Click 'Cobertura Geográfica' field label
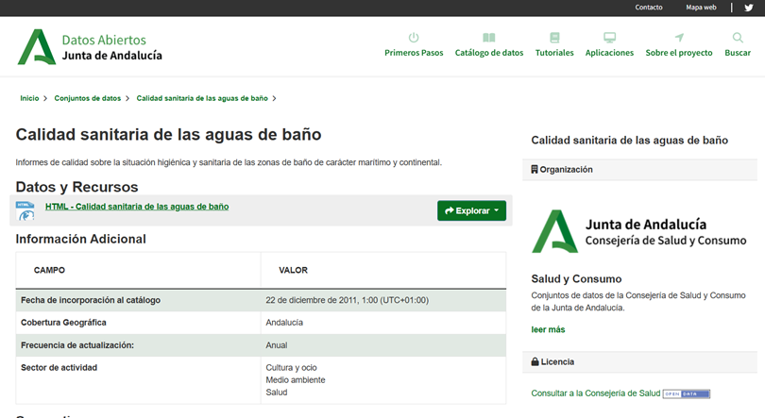Image resolution: width=765 pixels, height=418 pixels. pos(63,323)
